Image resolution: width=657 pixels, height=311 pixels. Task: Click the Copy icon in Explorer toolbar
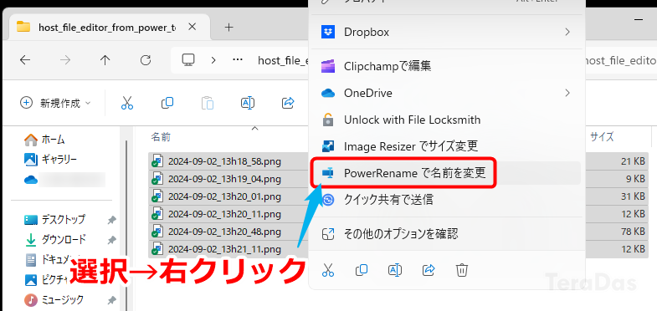[167, 103]
